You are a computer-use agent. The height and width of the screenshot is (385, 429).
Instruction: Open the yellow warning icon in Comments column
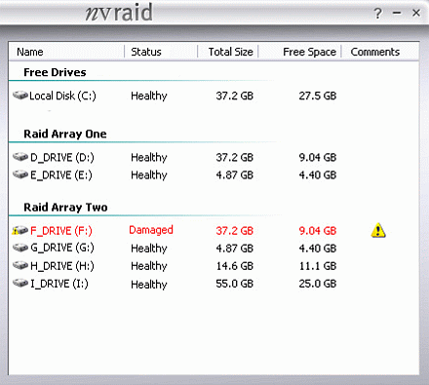[378, 230]
